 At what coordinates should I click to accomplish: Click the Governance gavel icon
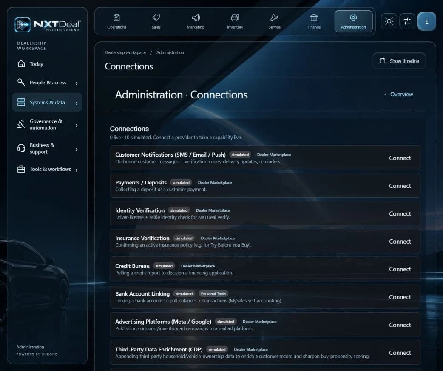tap(21, 124)
